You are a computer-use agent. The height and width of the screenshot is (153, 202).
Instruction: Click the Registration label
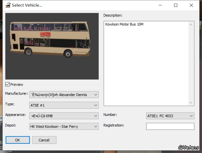pos(114,125)
